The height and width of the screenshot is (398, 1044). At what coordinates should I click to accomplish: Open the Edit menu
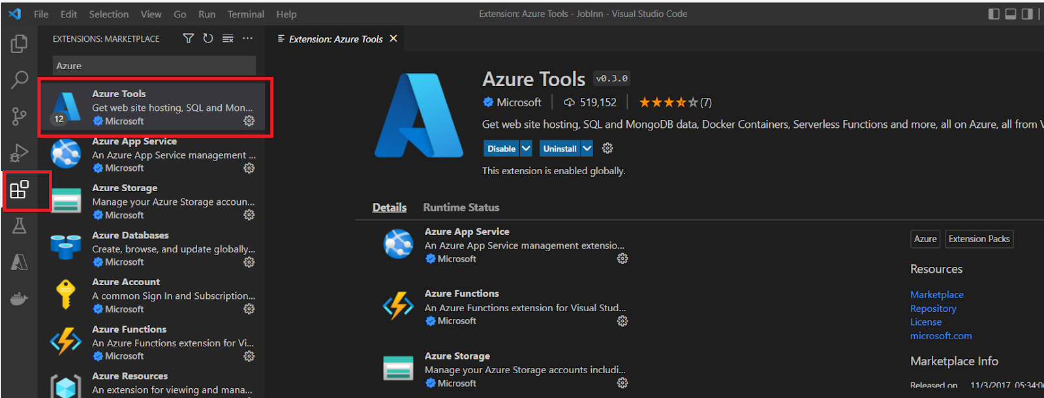pyautogui.click(x=69, y=14)
